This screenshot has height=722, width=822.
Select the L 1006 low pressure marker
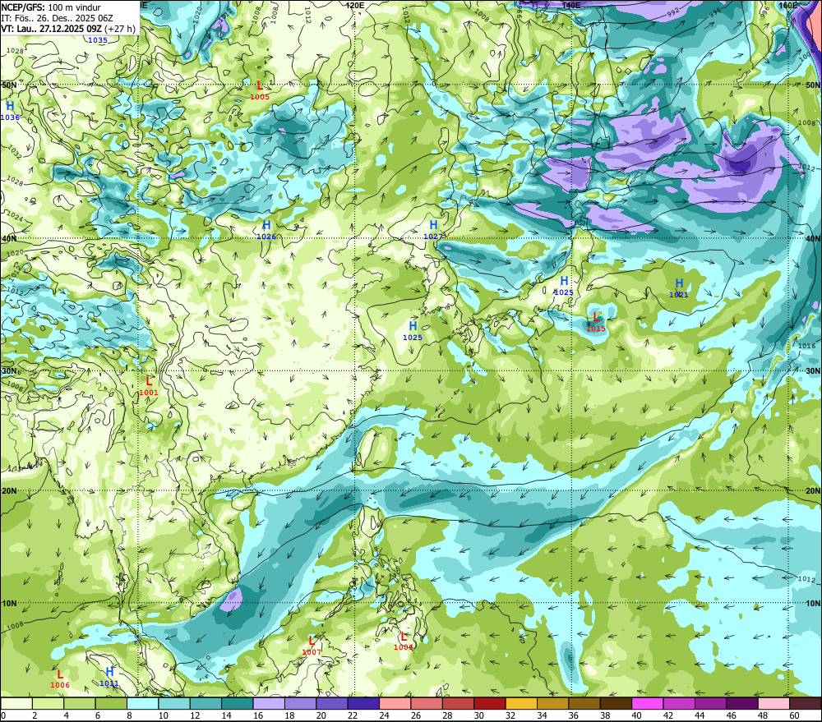(x=60, y=679)
